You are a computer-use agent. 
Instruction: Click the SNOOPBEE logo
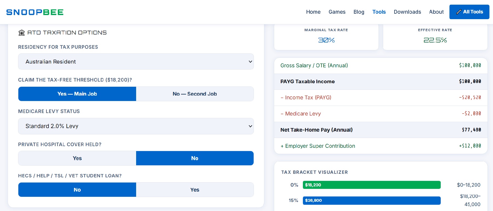[35, 12]
